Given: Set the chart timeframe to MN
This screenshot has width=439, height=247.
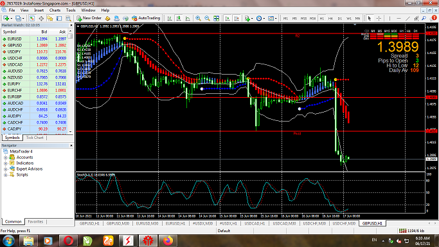Looking at the screenshot, I should point(357,19).
